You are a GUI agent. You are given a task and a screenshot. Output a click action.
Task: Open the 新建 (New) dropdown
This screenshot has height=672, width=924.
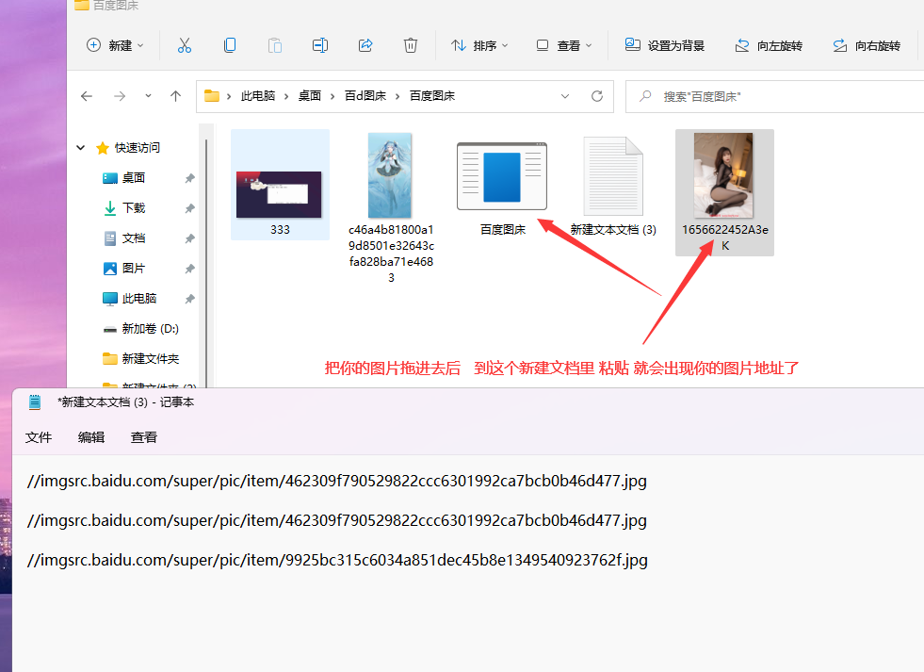pos(115,45)
